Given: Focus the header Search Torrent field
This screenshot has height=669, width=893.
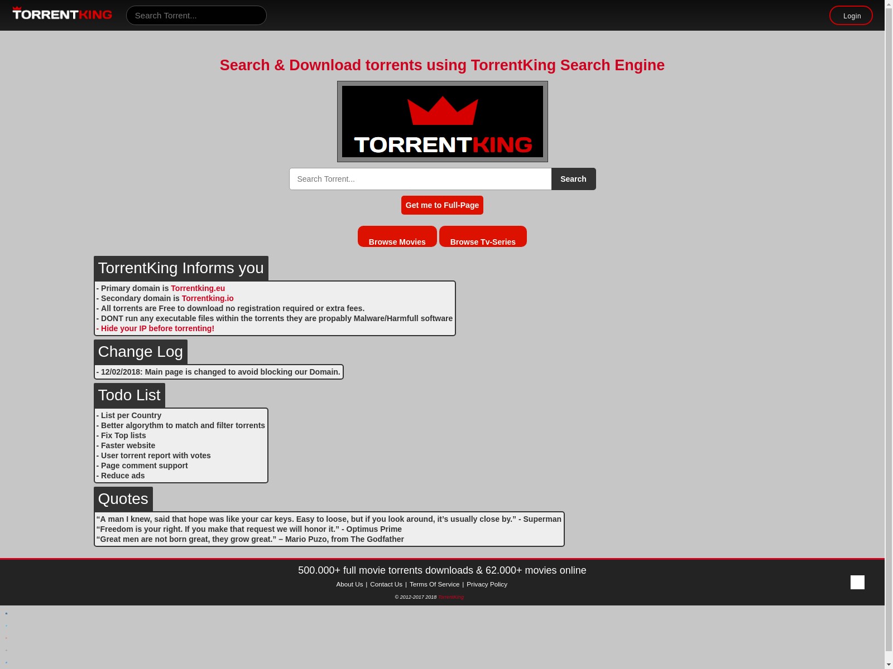Looking at the screenshot, I should [196, 16].
